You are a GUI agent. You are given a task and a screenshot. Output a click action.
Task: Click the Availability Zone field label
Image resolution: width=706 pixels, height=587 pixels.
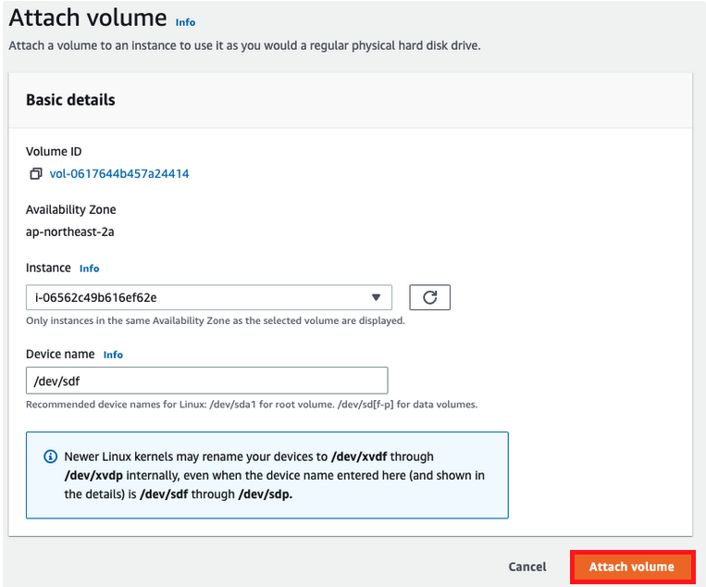point(71,210)
